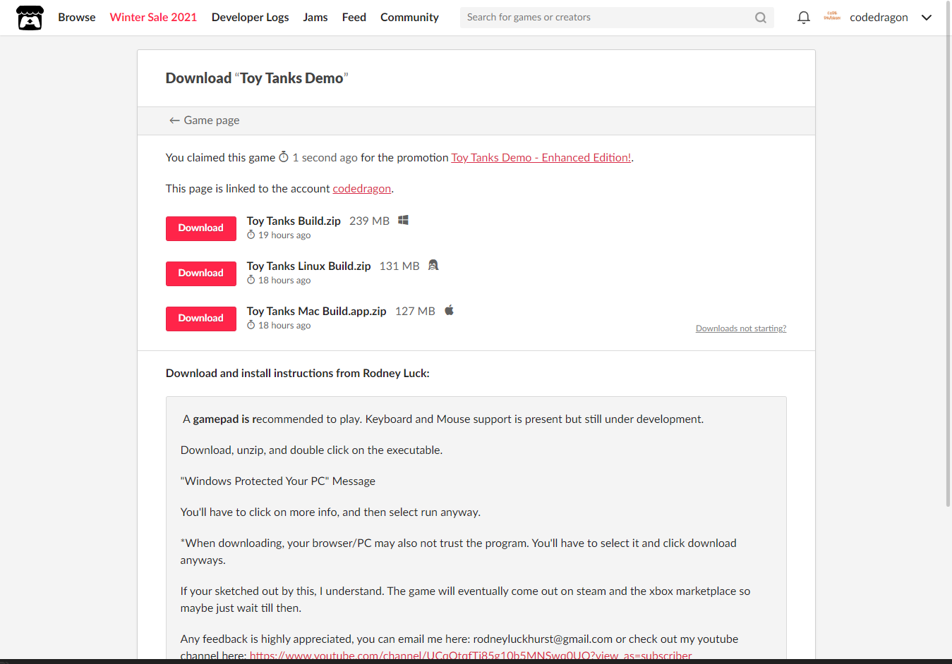Select the Toy Tanks Build.zip filename text

point(294,221)
